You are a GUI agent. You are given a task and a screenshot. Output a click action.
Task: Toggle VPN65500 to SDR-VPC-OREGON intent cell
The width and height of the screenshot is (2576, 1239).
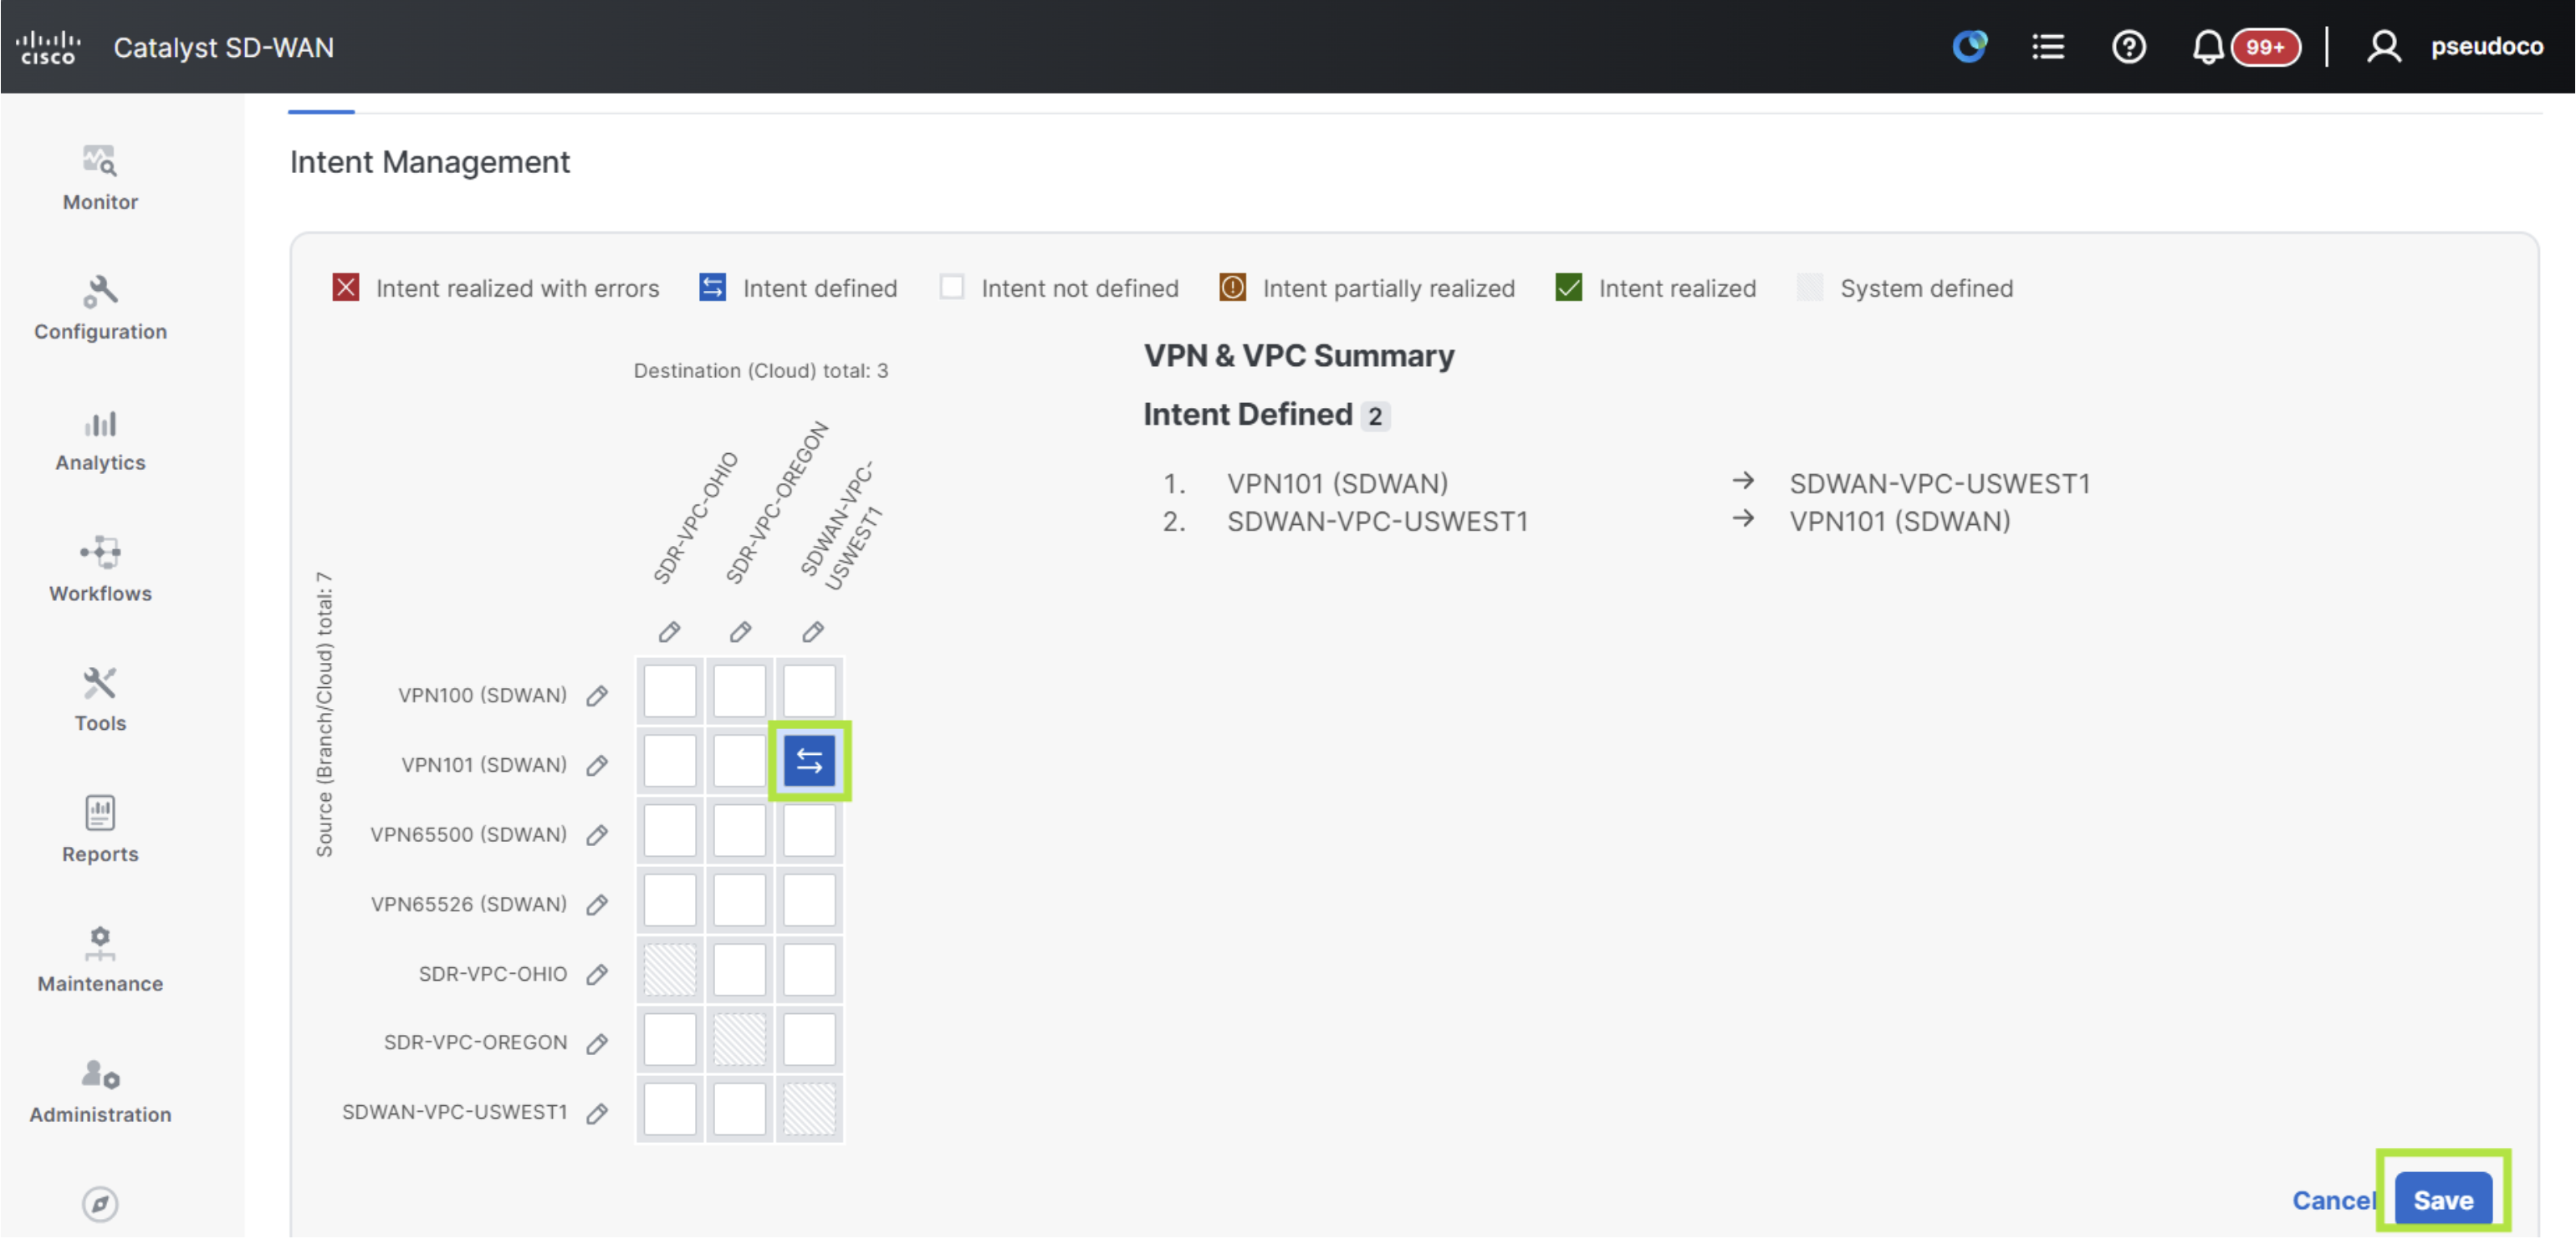pos(739,831)
